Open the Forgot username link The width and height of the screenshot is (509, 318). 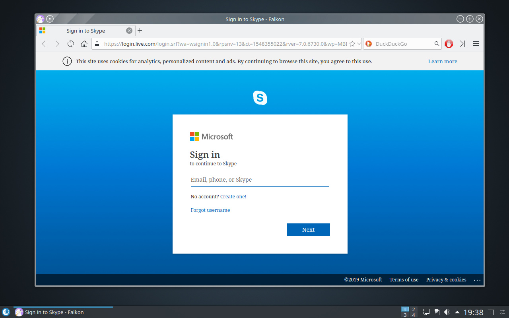pyautogui.click(x=210, y=210)
